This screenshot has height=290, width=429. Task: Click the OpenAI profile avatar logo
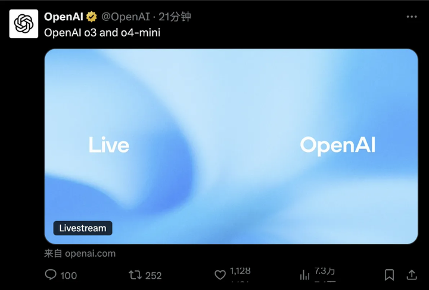point(23,23)
